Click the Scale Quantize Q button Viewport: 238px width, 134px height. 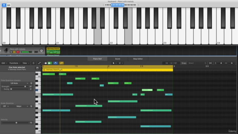31,106
